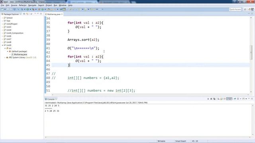Select Unit2Project in Package Explorer
This screenshot has height=143, width=255.
12,24
